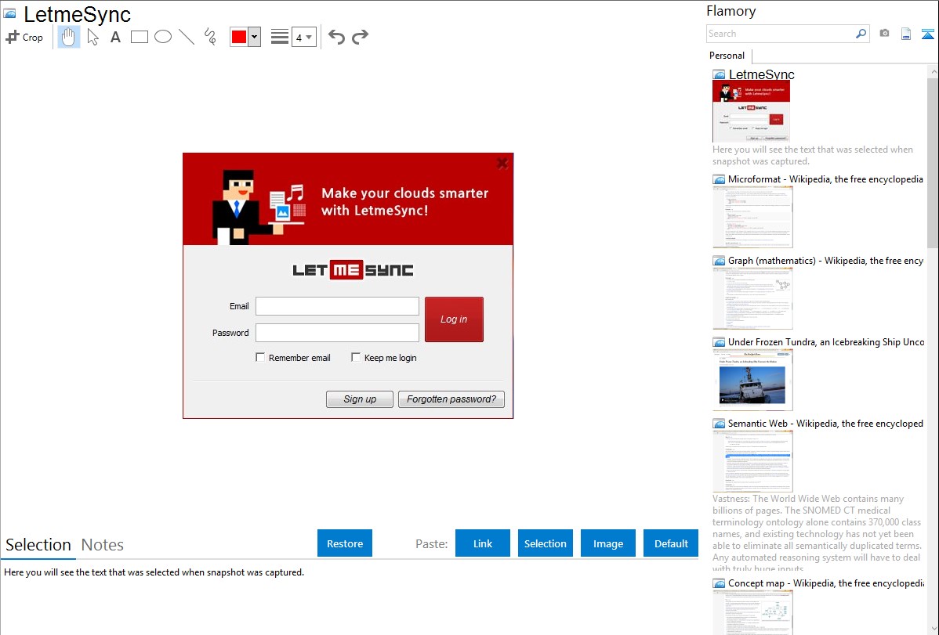Click the Paste Image button
Screen dimensions: 939x635
click(x=607, y=543)
